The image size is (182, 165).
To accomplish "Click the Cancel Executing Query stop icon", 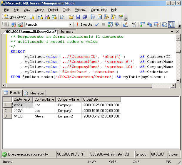I will (103, 24).
